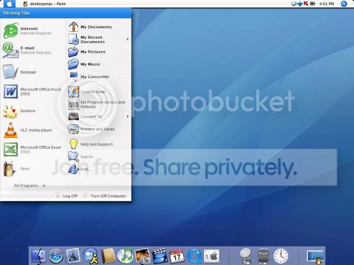Open Mail stamp icon in dock
This screenshot has height=265, width=354.
point(73,256)
